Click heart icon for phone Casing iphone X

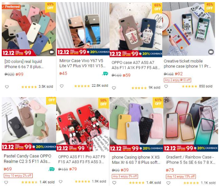(114, 183)
